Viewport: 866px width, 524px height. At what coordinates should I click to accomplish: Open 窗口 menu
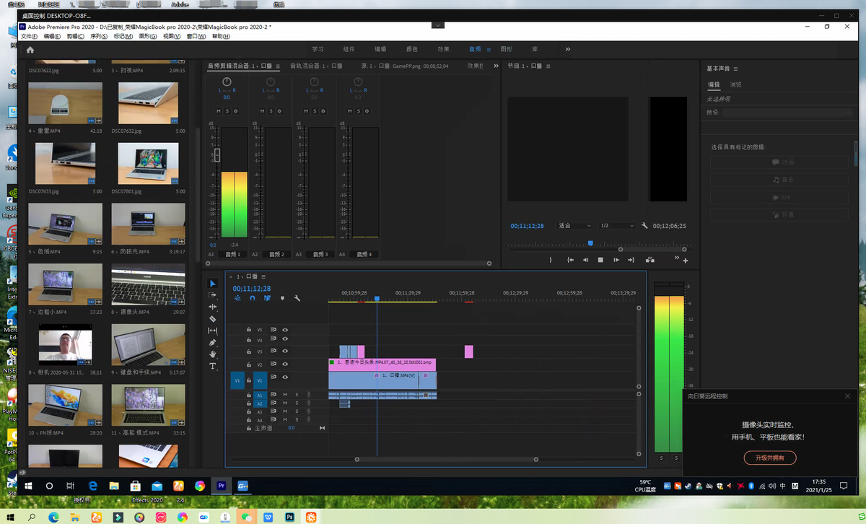click(196, 36)
